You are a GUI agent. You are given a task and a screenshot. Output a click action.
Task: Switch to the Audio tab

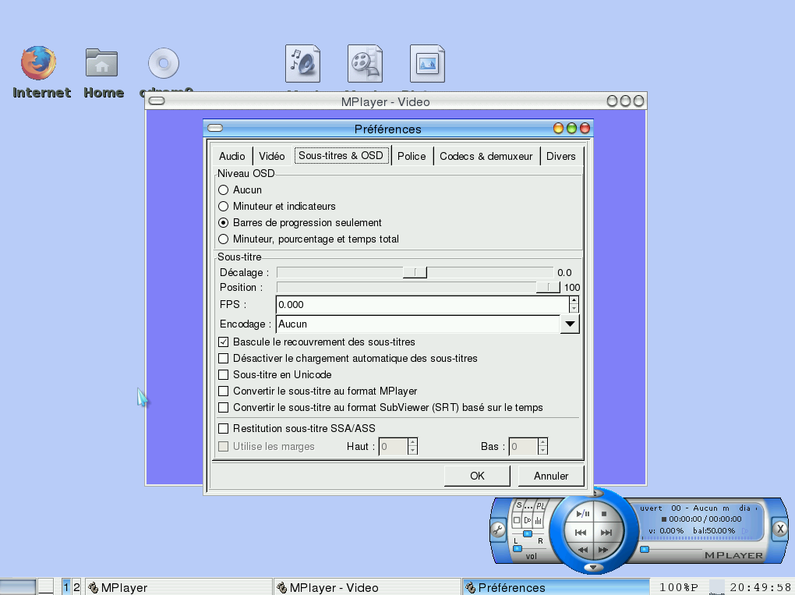pos(231,156)
